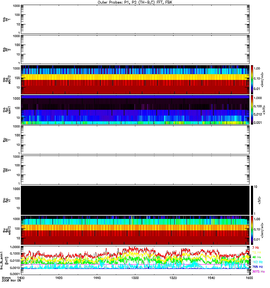Click the "1.0000" tick of the line plot
This screenshot has width=270, height=288.
coord(15,247)
